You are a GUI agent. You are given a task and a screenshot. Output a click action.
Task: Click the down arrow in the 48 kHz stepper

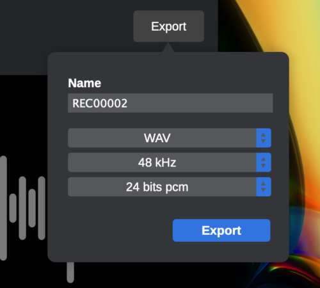tap(264, 166)
